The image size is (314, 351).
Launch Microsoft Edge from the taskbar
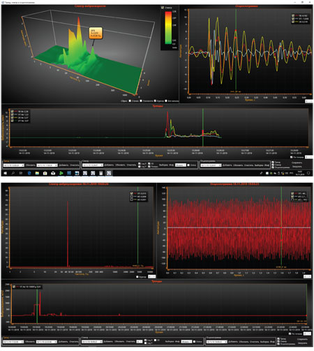[29, 173]
